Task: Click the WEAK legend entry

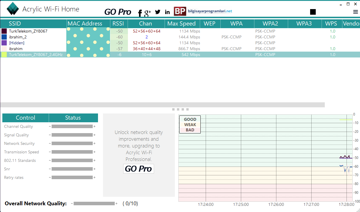Action: point(190,125)
